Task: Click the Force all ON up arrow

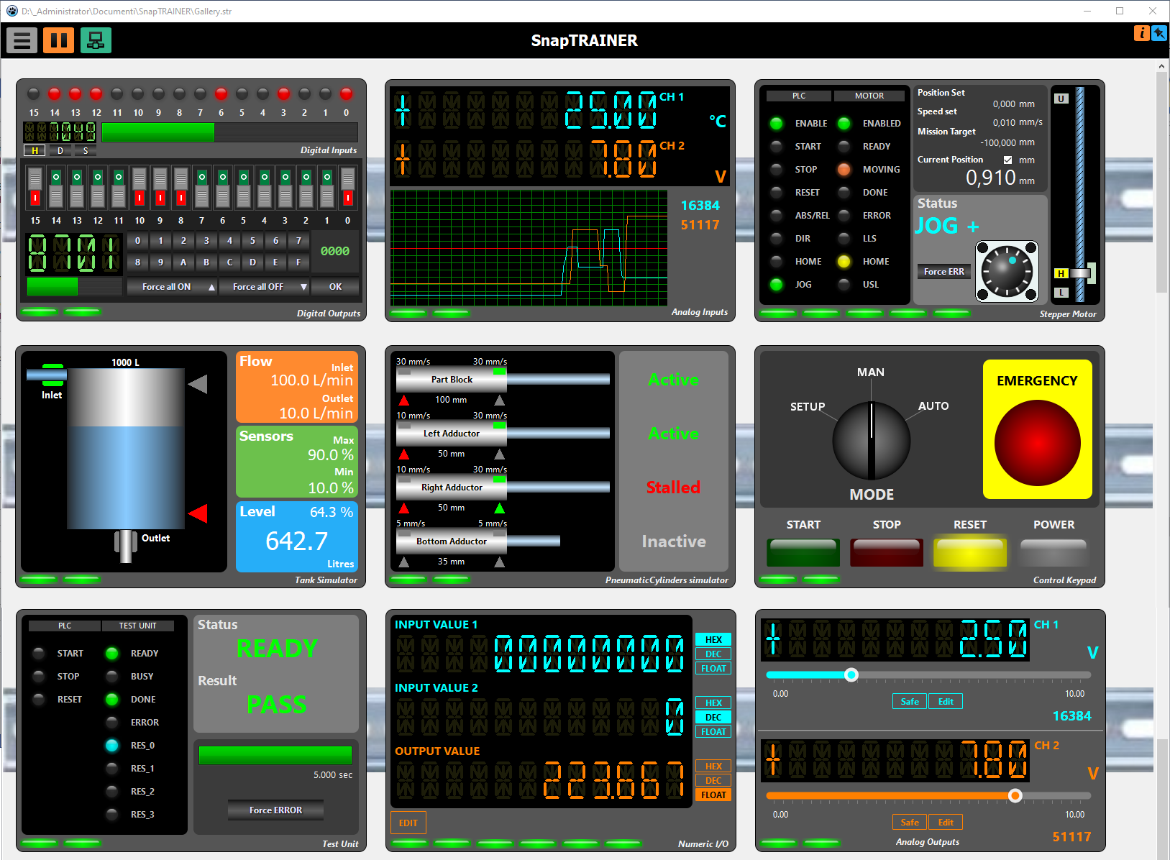Action: coord(212,287)
